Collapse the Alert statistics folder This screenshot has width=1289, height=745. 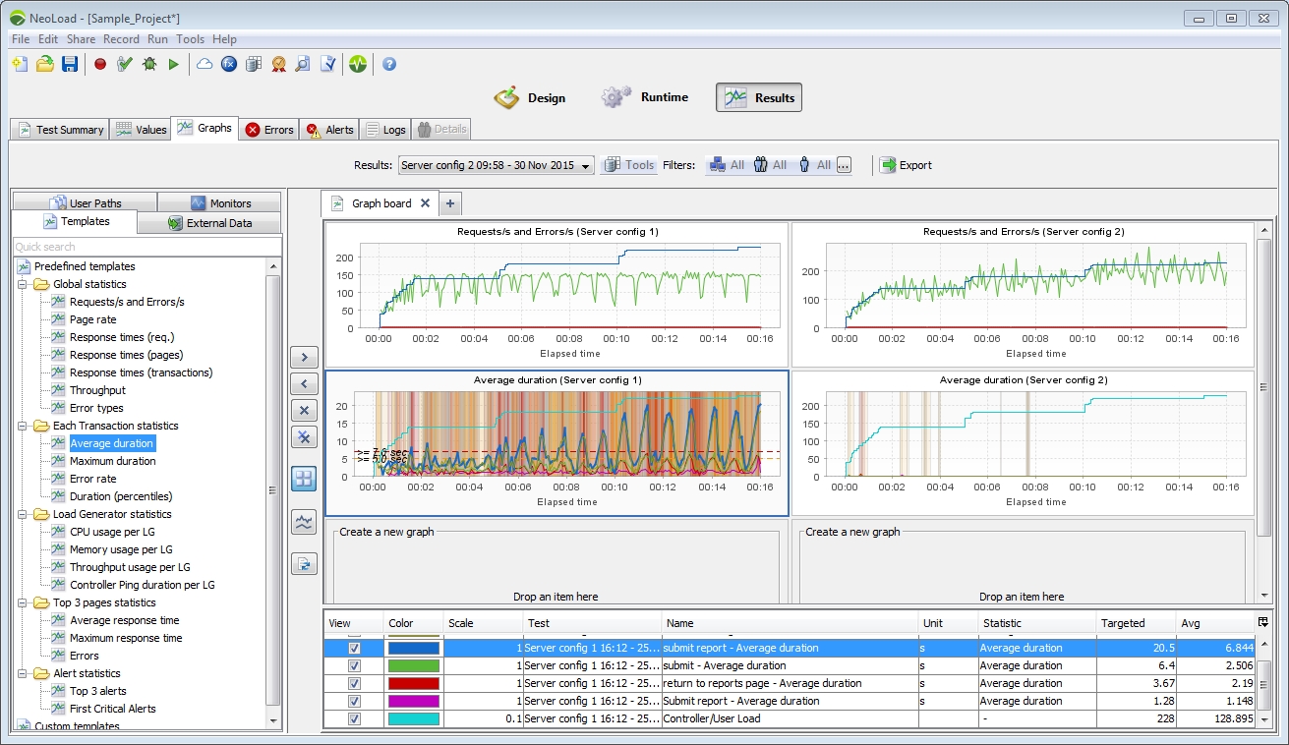[23, 673]
